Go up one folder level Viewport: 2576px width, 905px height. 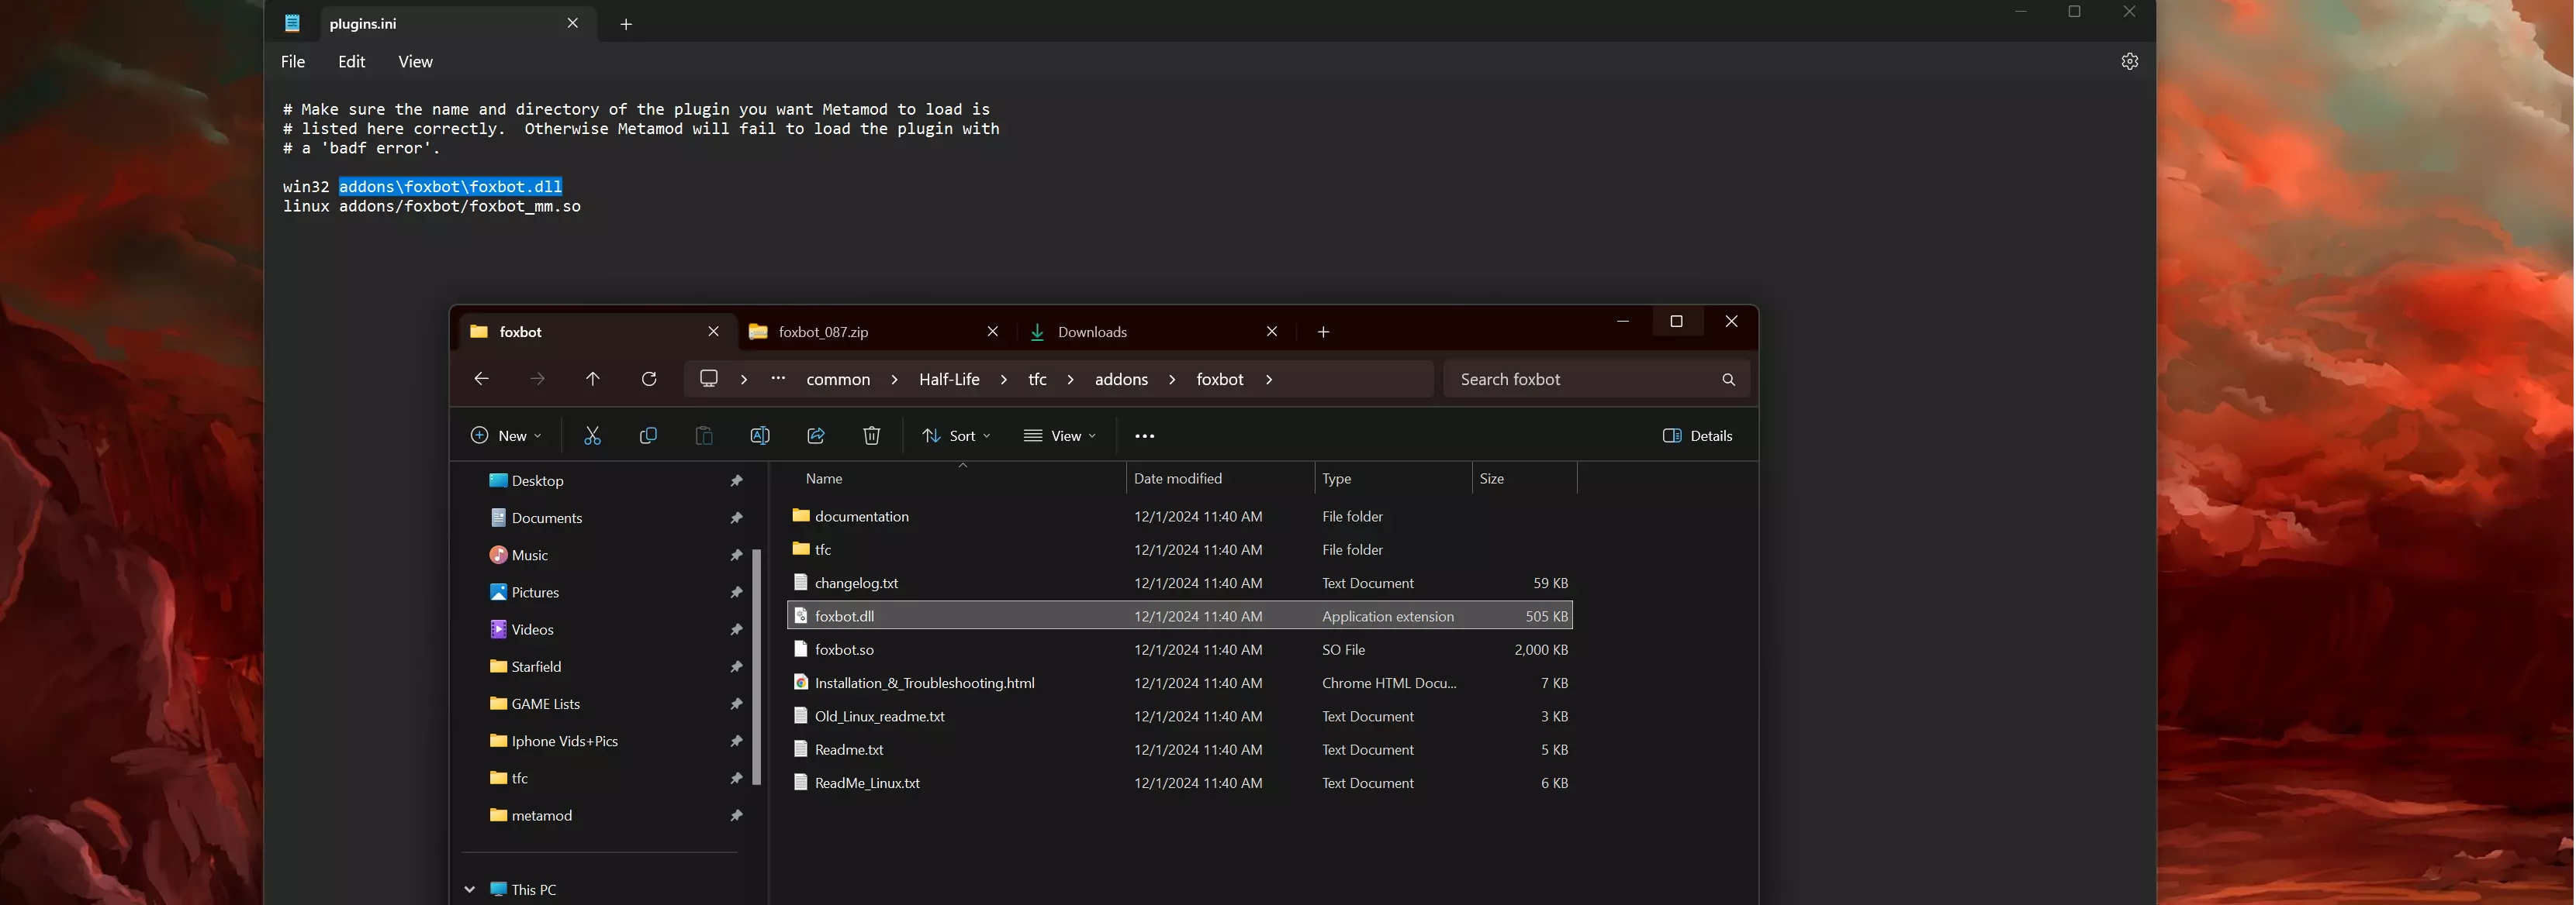pyautogui.click(x=593, y=379)
